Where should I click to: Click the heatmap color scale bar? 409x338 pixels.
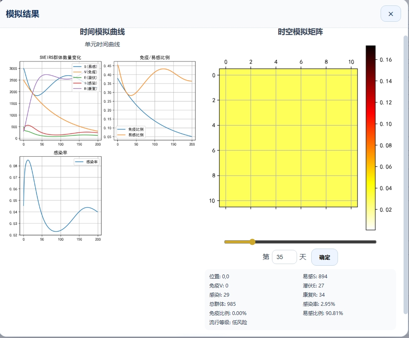[371, 138]
